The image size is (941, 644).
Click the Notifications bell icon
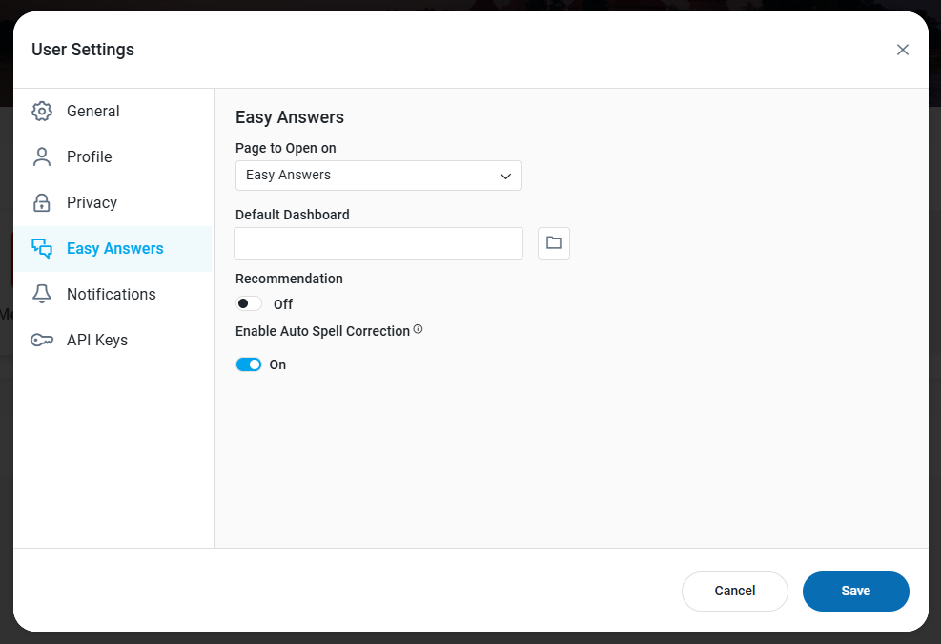42,294
